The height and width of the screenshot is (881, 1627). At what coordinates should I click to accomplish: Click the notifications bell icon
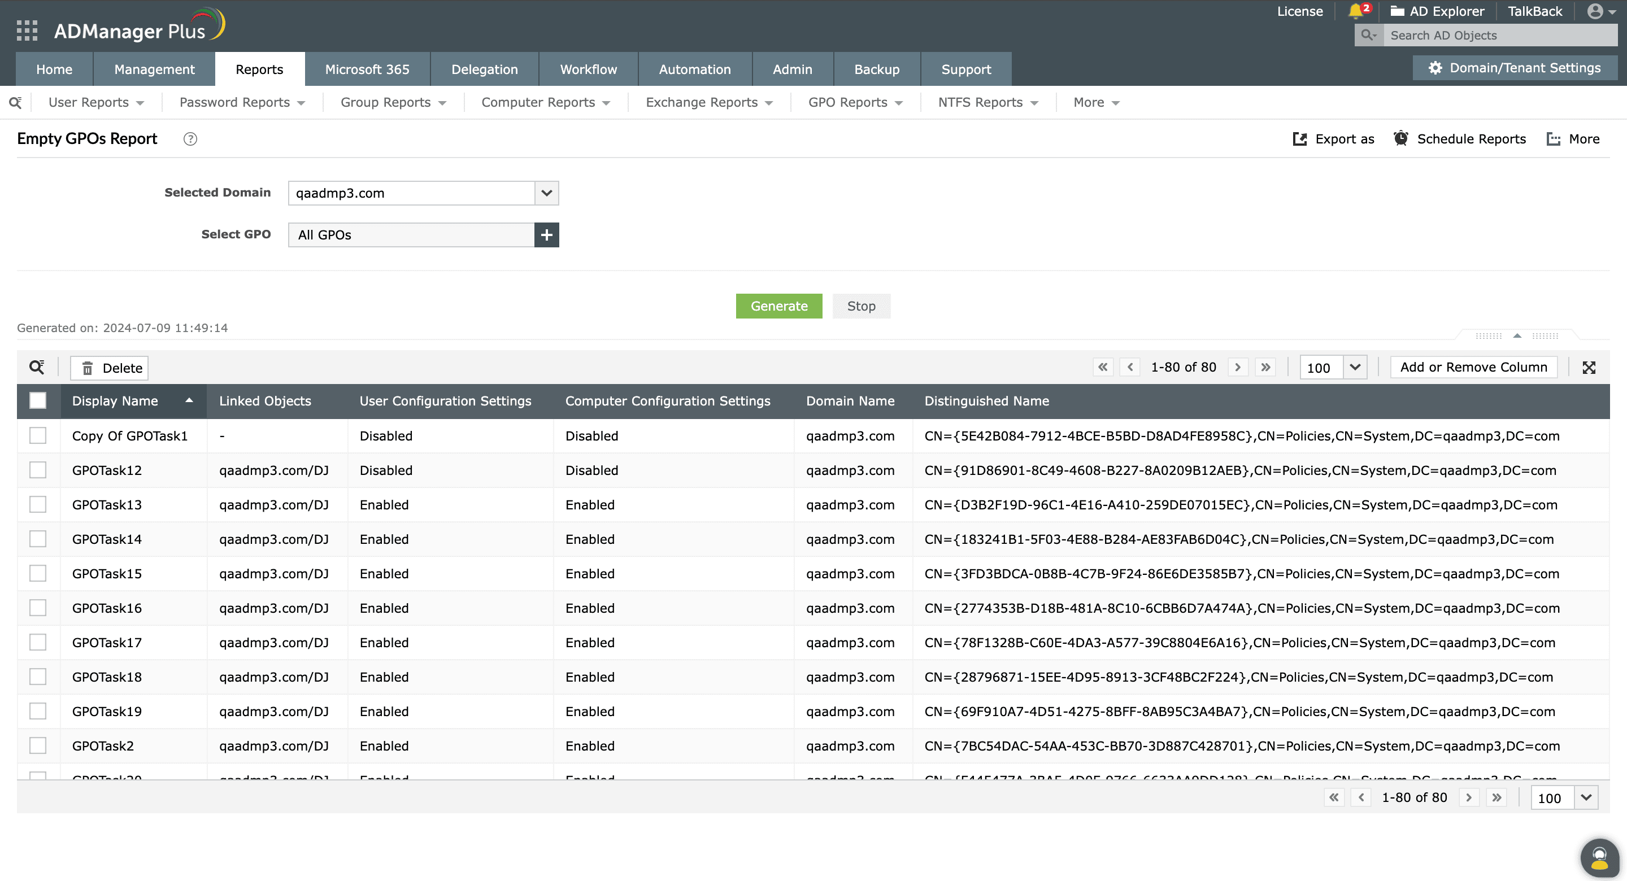[x=1355, y=11]
